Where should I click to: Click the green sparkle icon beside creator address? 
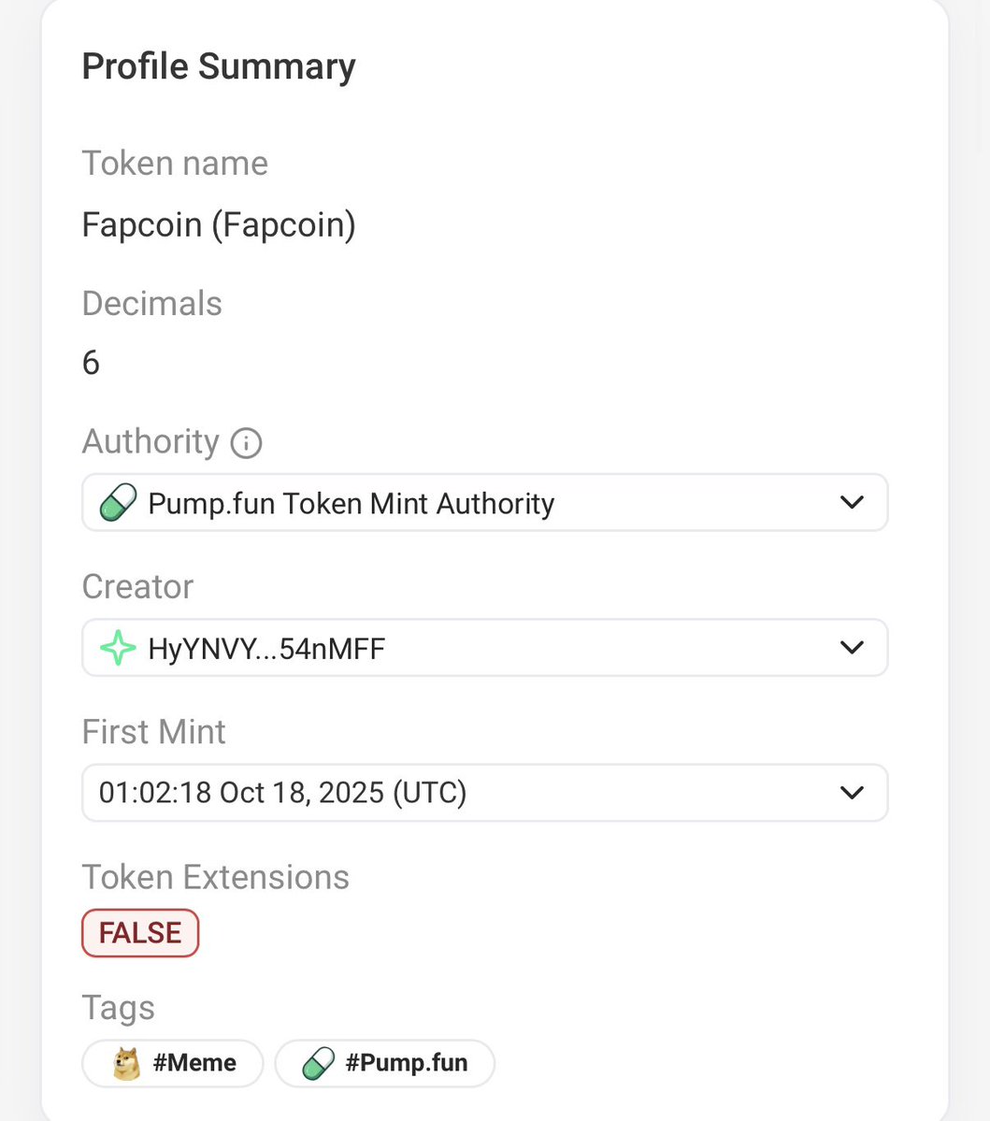tap(119, 648)
